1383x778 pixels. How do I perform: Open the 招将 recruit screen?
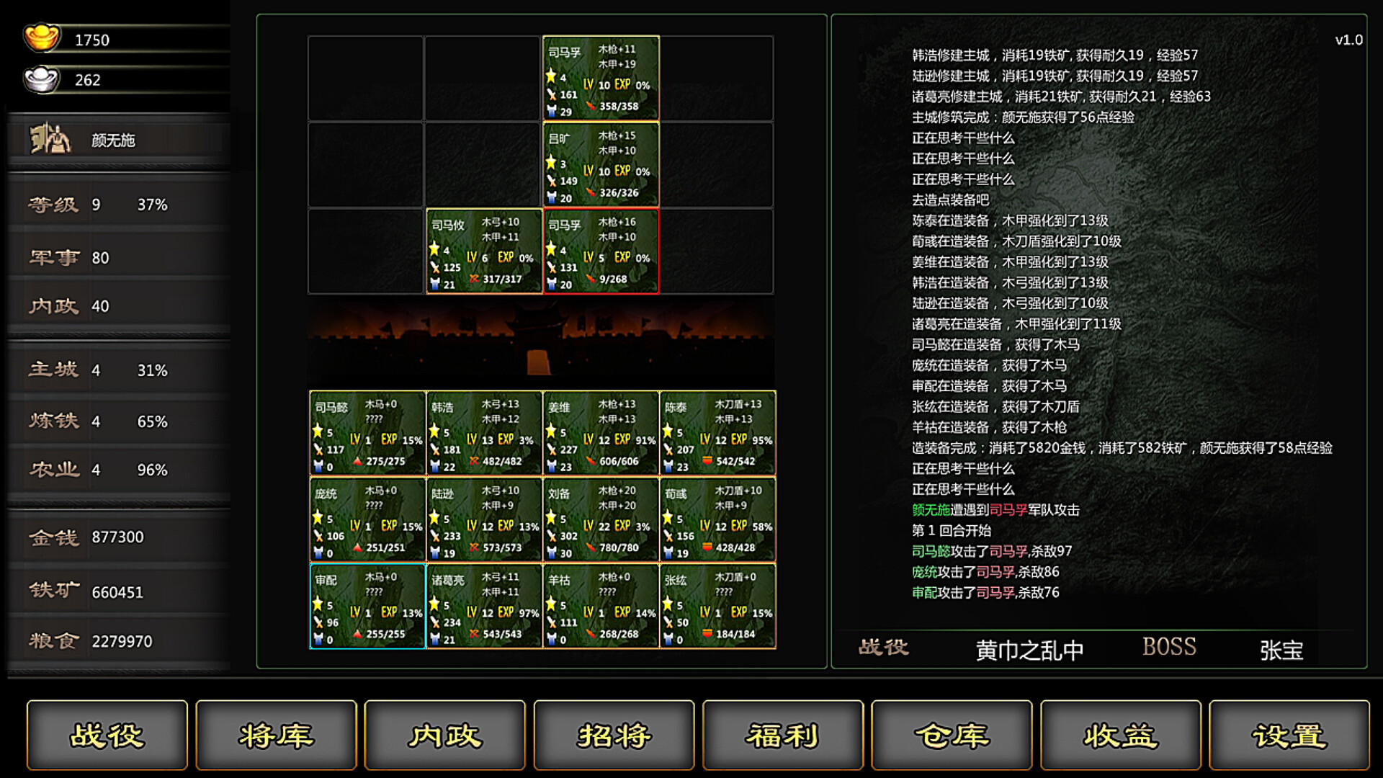pos(613,735)
